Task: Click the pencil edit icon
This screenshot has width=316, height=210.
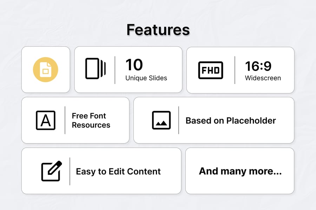Action: pyautogui.click(x=51, y=171)
